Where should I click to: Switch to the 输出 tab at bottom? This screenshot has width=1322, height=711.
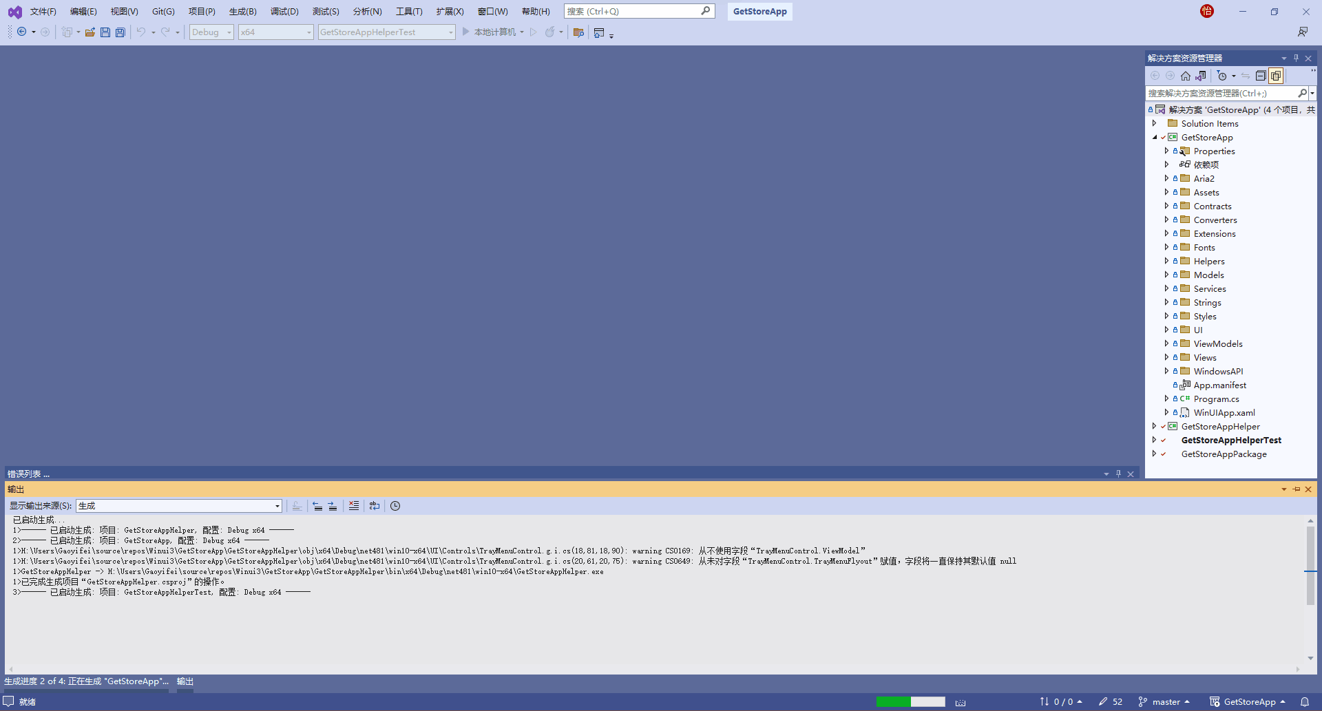coord(185,681)
